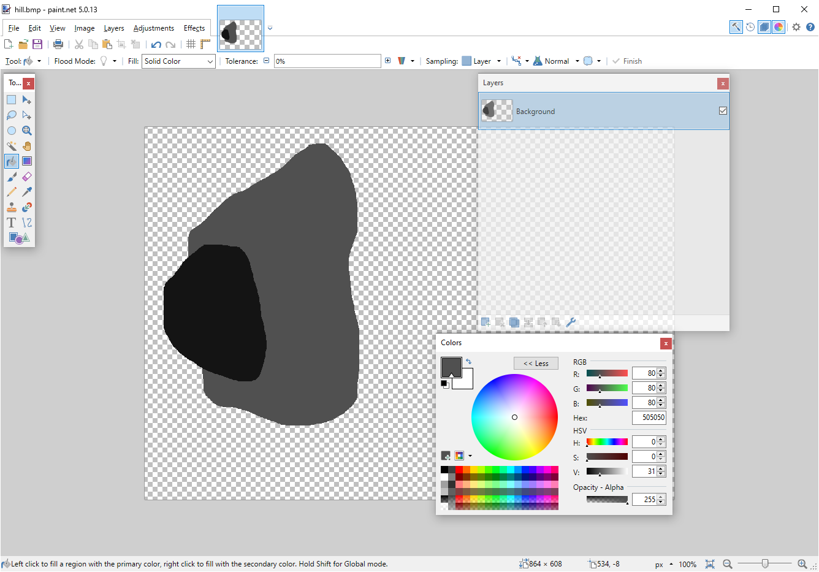This screenshot has height=572, width=819.
Task: Select the Eraser tool
Action: (x=27, y=177)
